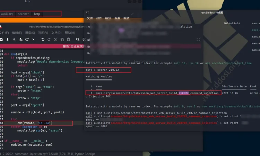Click the '2014-09-24' date in terminal
This screenshot has width=260, height=156.
click(232, 23)
